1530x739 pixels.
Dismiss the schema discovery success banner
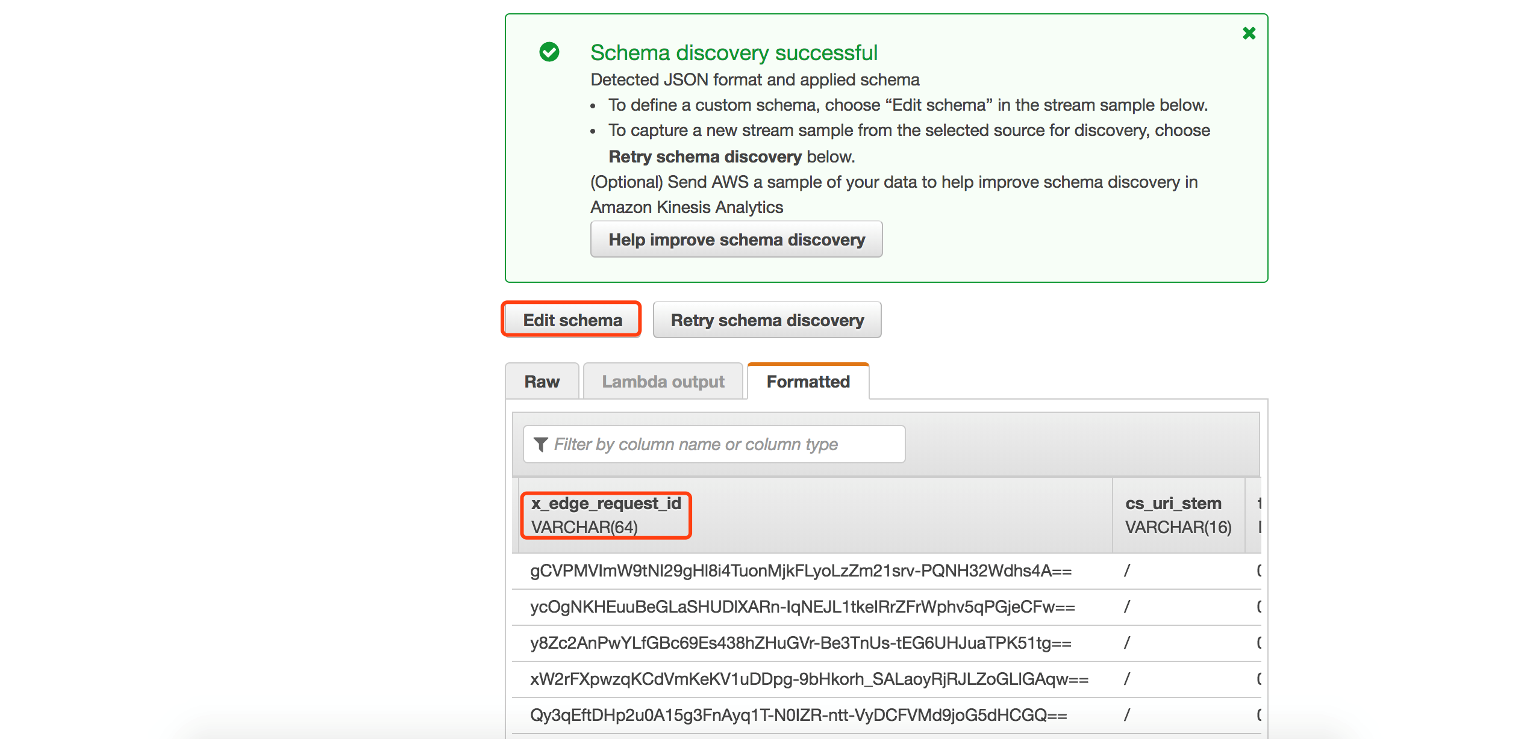1249,33
